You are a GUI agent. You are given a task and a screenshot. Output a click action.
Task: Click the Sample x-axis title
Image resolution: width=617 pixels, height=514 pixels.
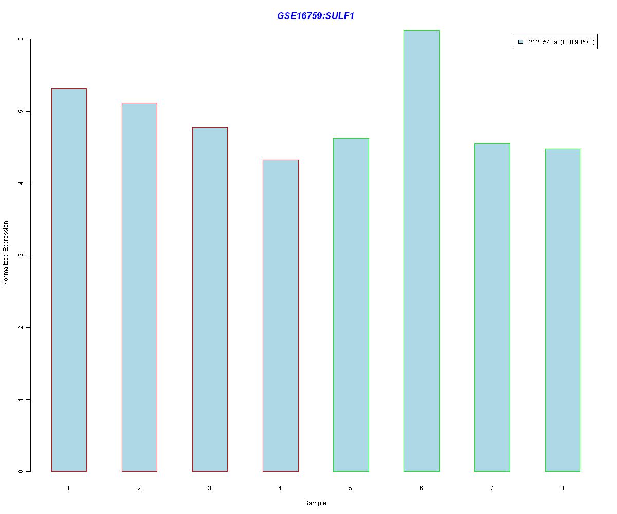[315, 503]
